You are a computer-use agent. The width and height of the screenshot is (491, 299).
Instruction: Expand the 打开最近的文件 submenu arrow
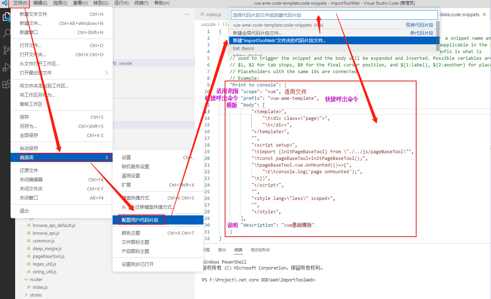pyautogui.click(x=107, y=73)
